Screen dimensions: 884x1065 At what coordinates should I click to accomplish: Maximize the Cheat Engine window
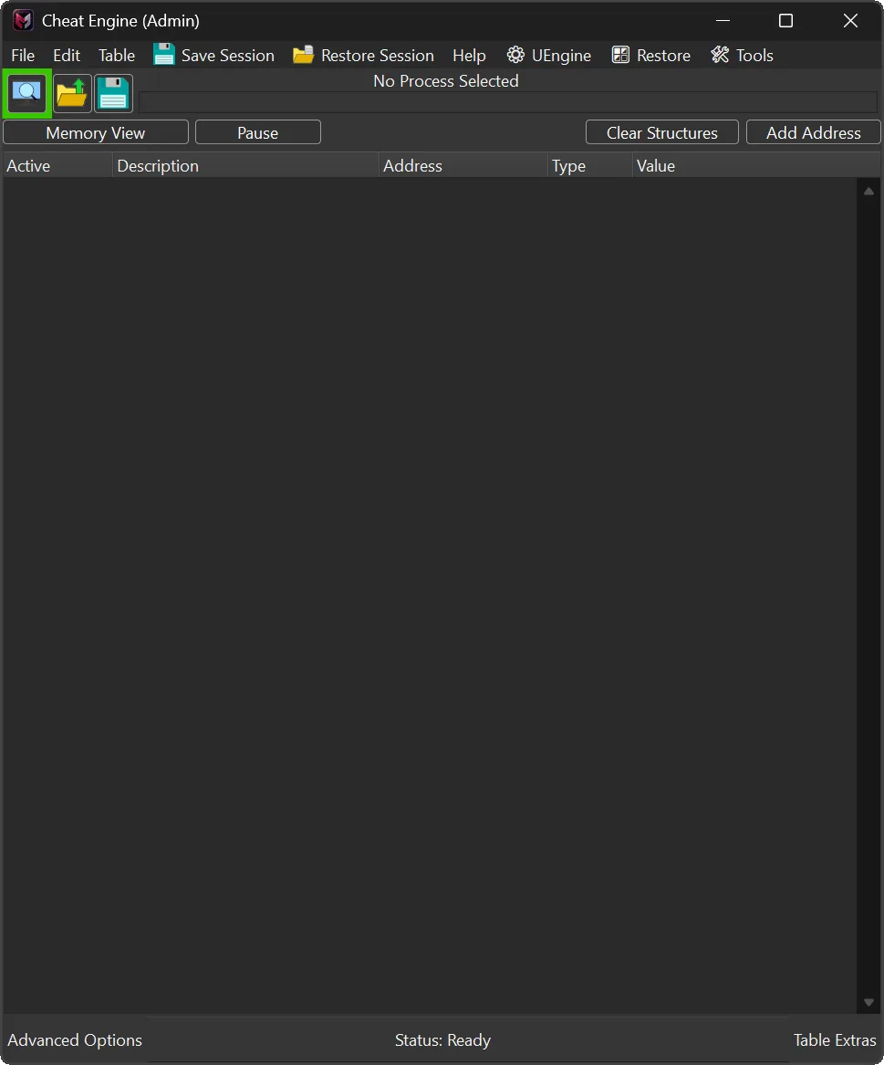click(x=785, y=20)
